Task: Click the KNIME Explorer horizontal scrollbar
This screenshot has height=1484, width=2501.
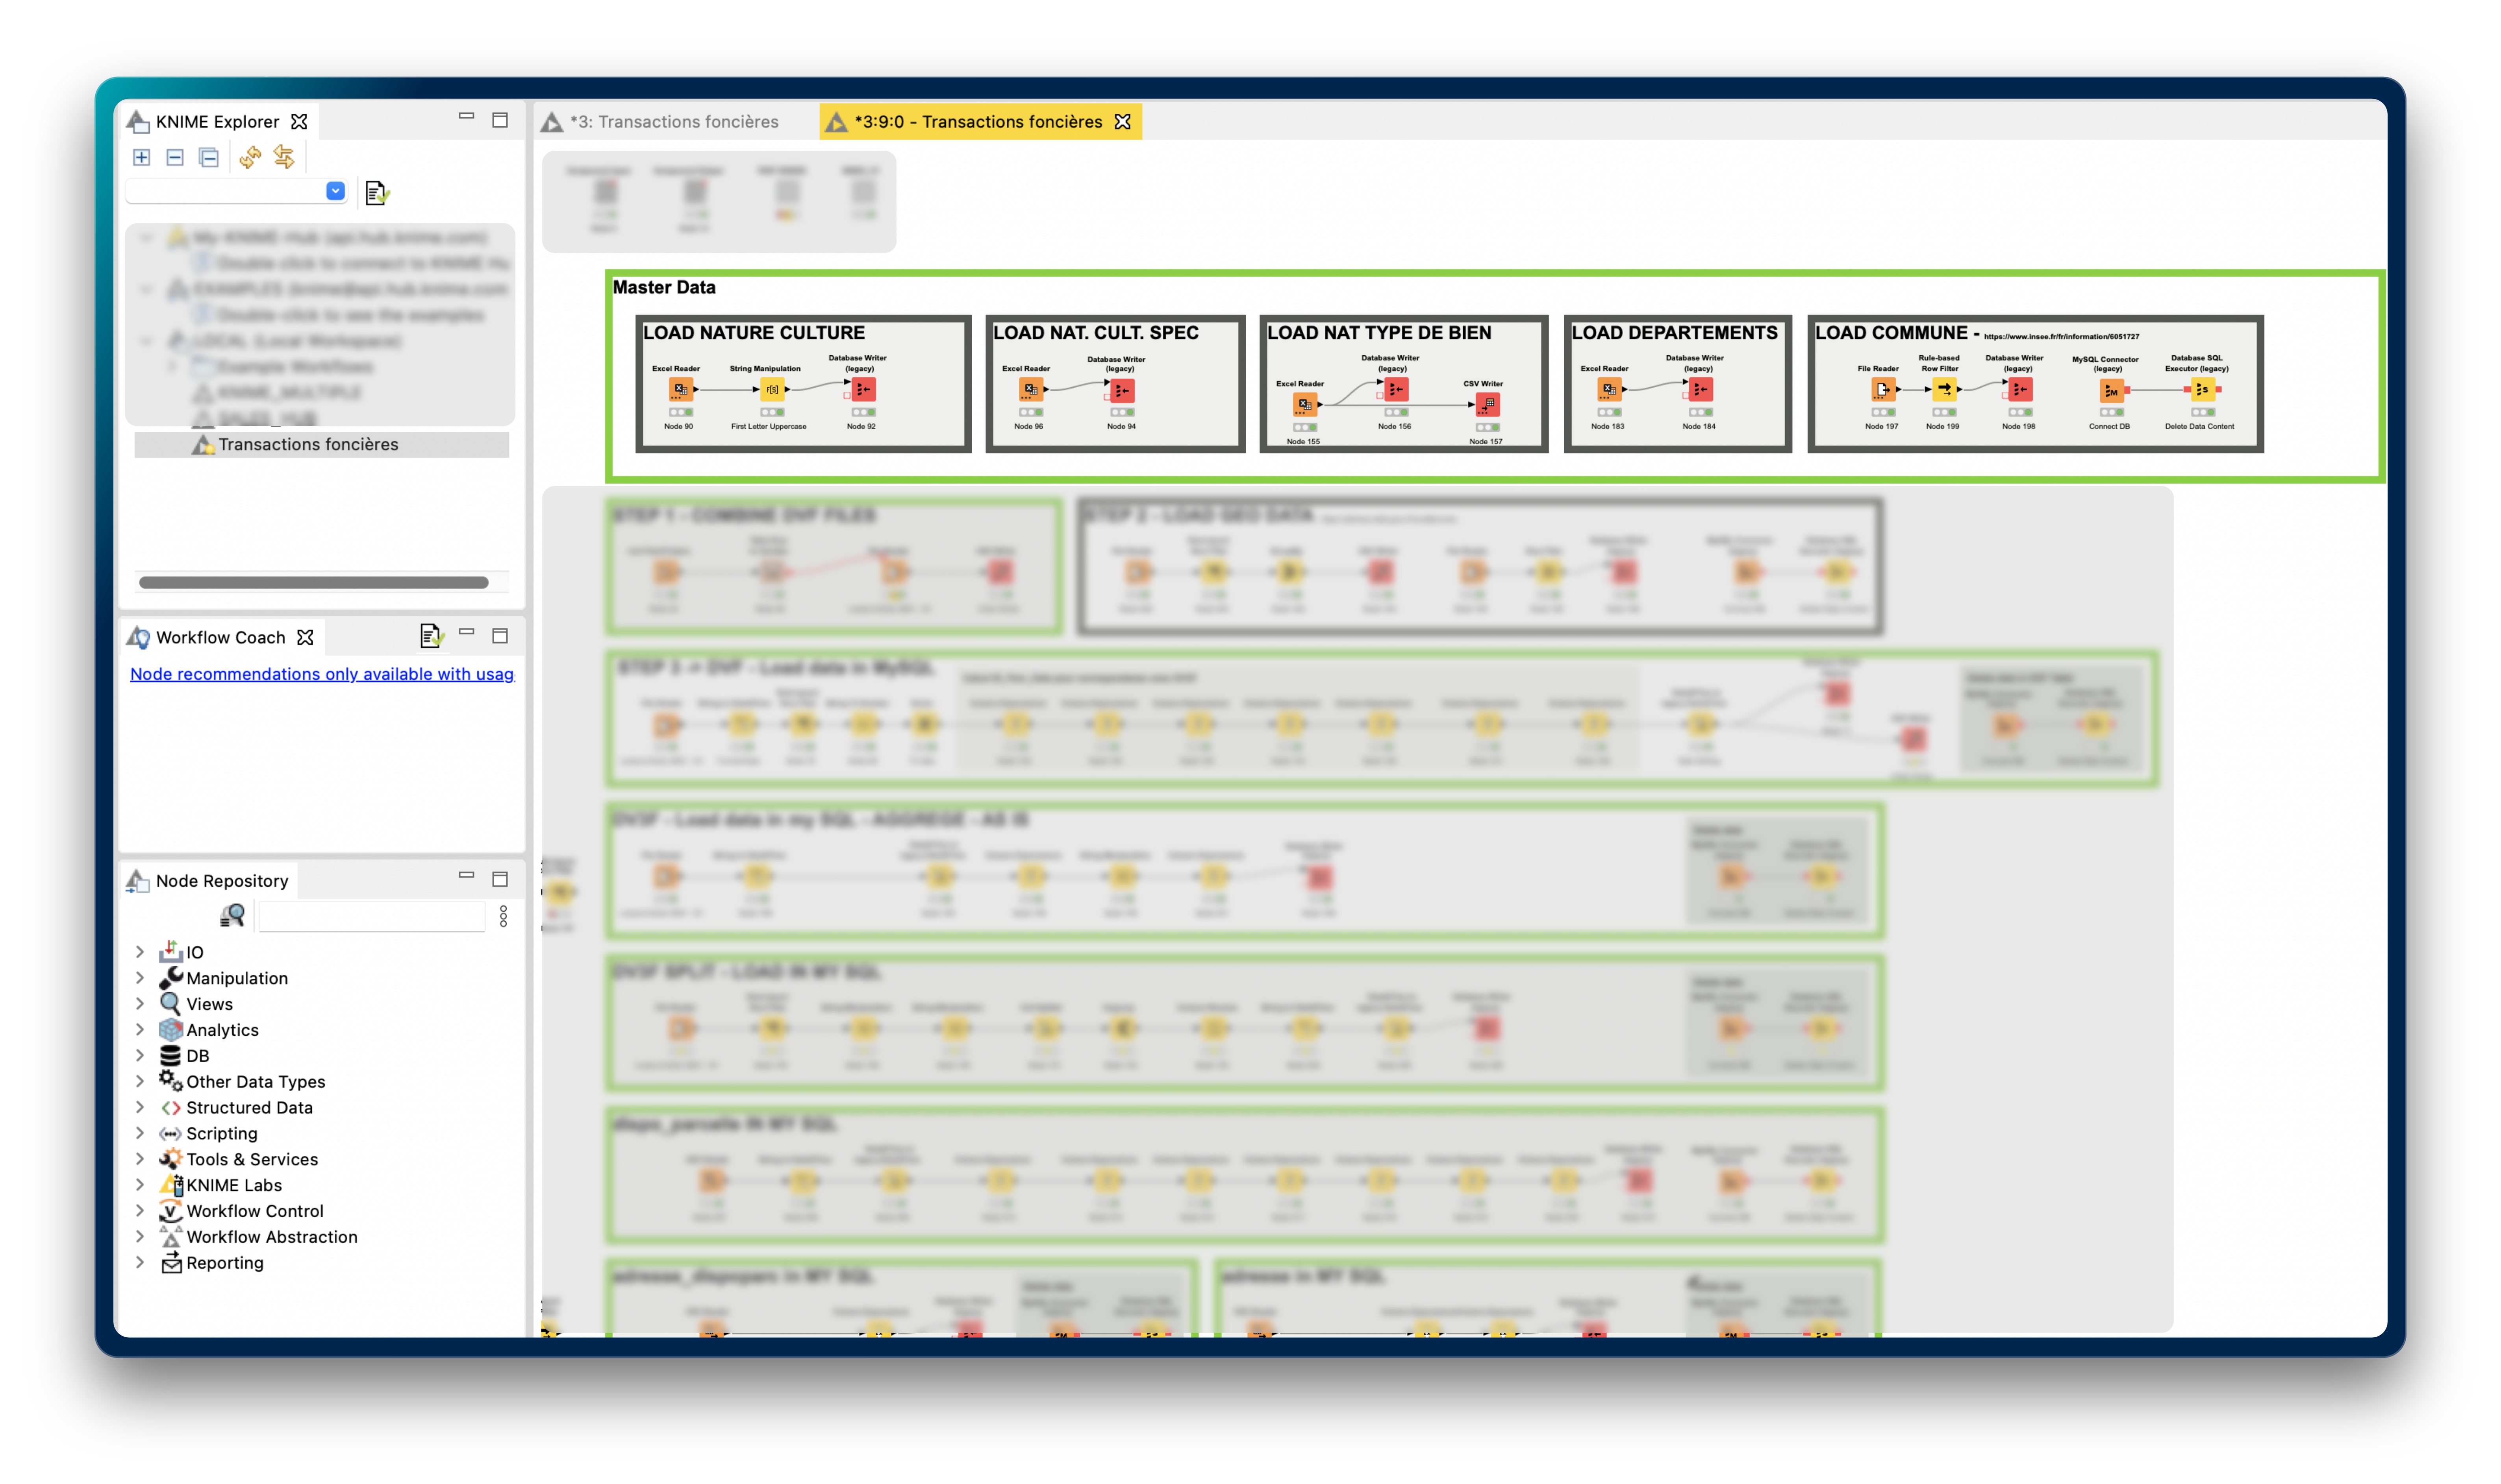Action: [314, 582]
